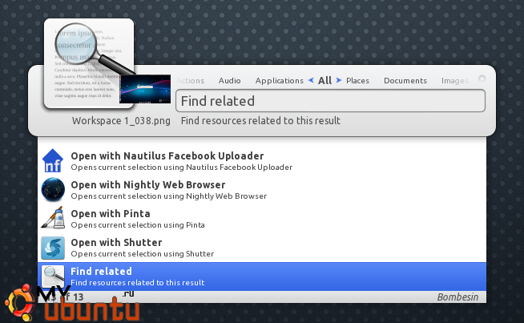This screenshot has height=323, width=524.
Task: Click the Nautilus Facebook Uploader icon
Action: [53, 161]
